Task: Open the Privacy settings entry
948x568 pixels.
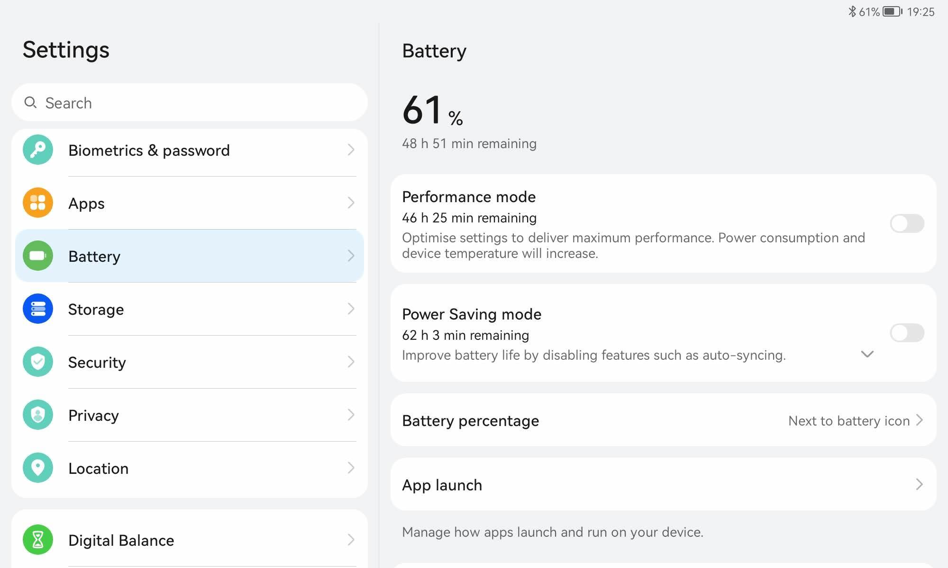Action: [x=190, y=415]
